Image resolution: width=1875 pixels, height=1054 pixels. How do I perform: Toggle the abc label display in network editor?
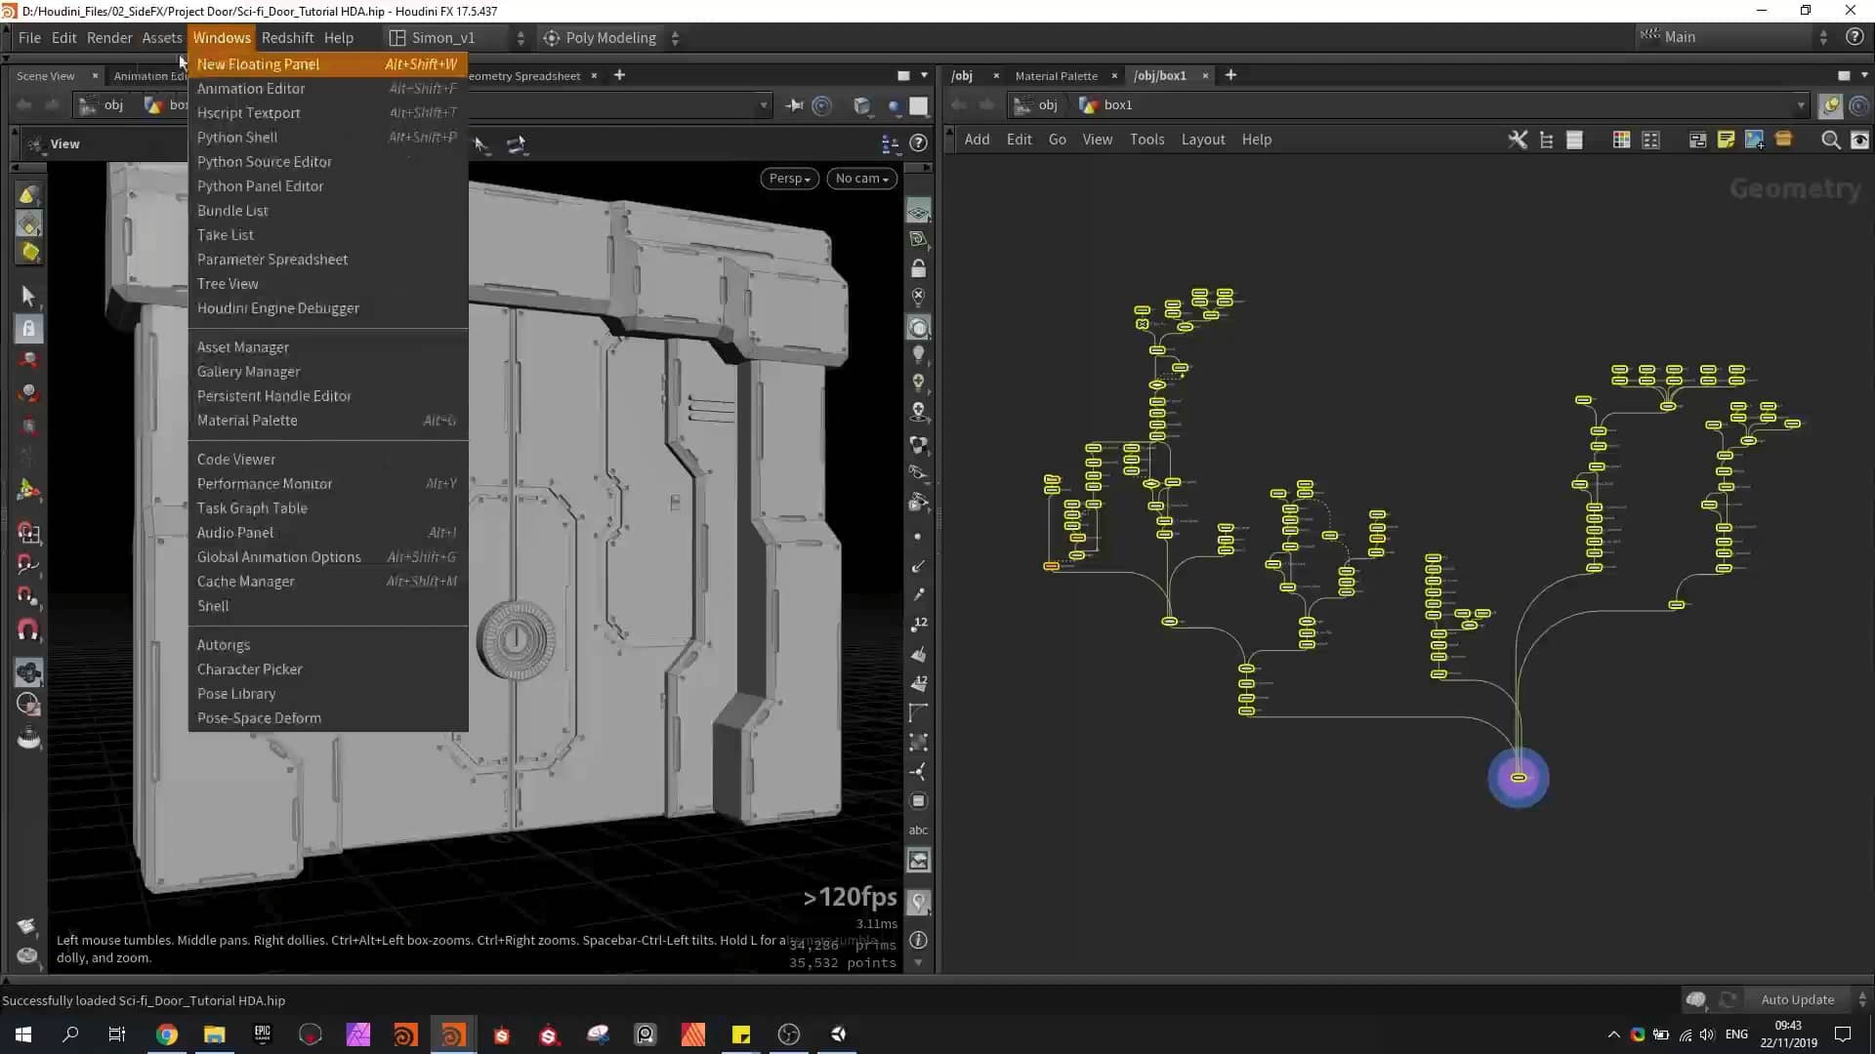click(x=919, y=830)
